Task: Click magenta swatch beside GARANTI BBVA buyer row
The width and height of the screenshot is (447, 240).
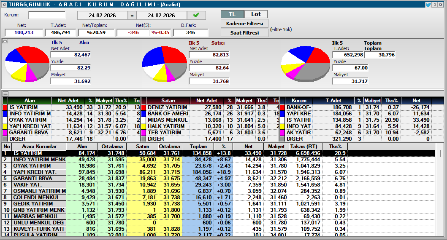Action: pyautogui.click(x=5, y=133)
